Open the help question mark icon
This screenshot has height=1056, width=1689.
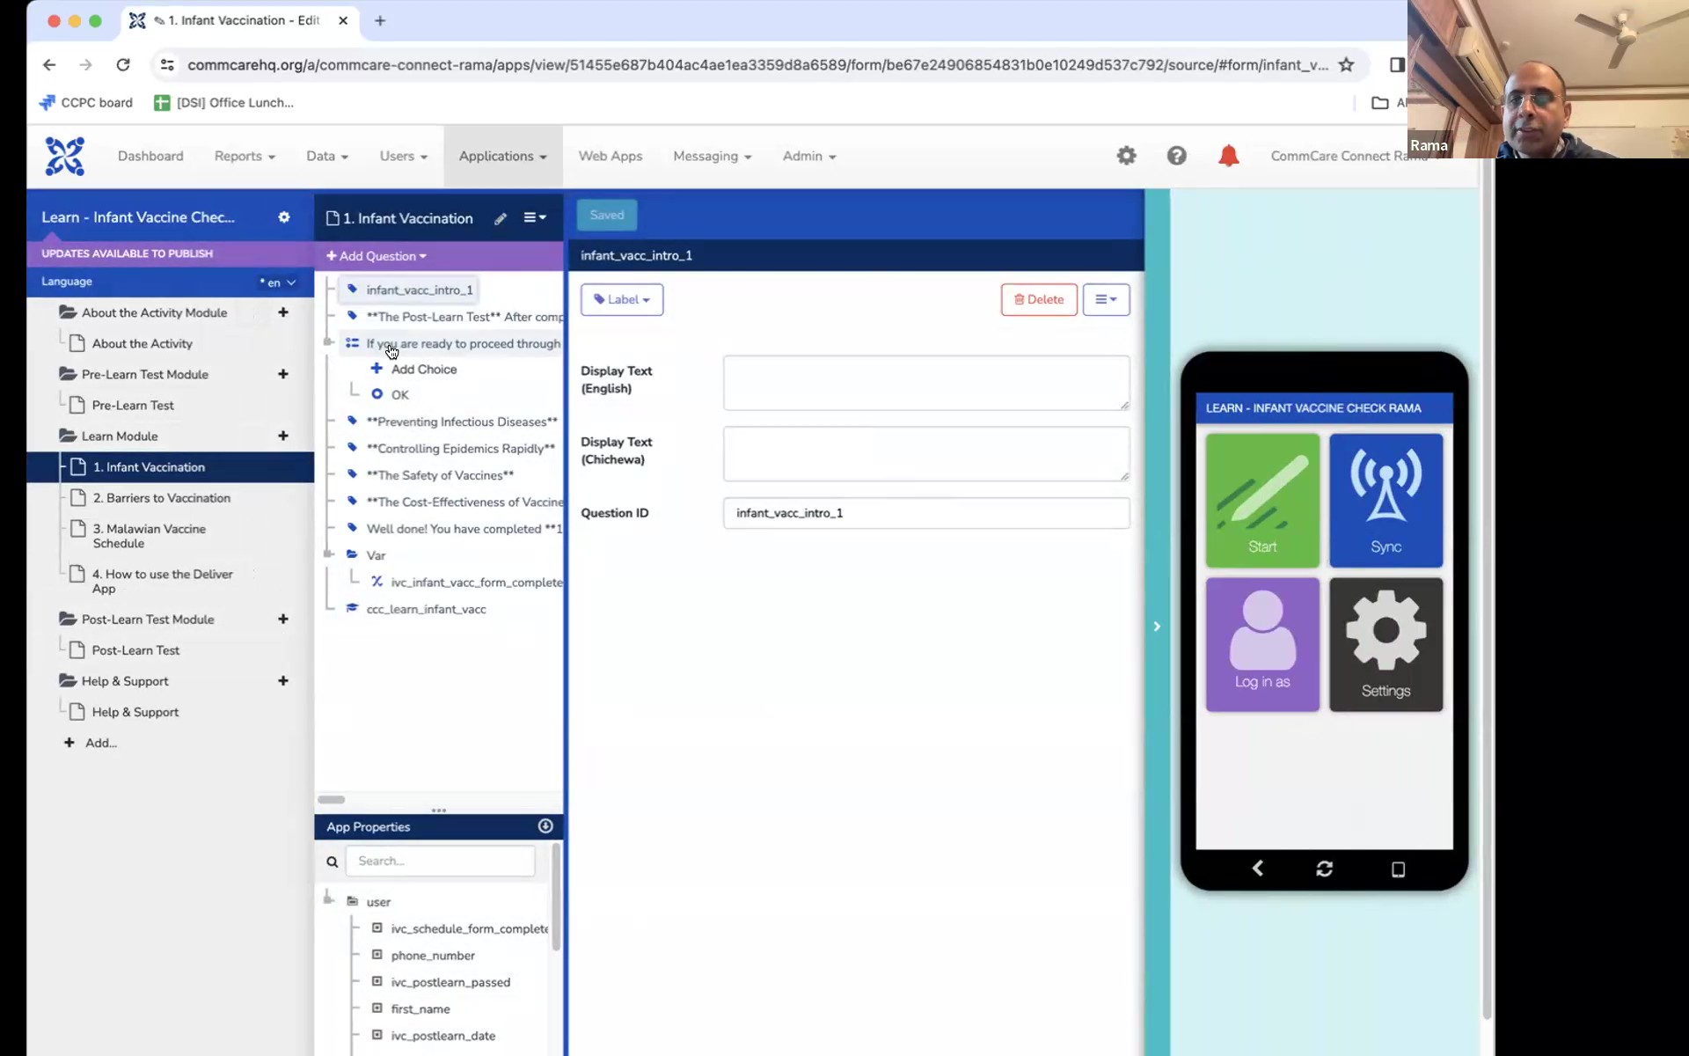pos(1176,156)
